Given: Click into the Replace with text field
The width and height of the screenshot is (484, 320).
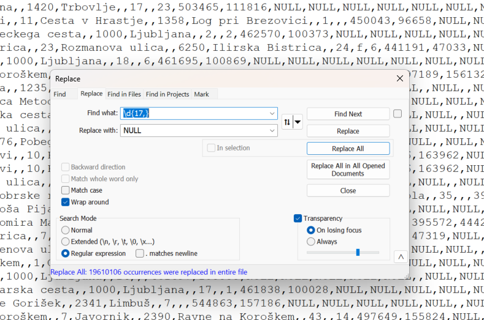Looking at the screenshot, I should [194, 130].
